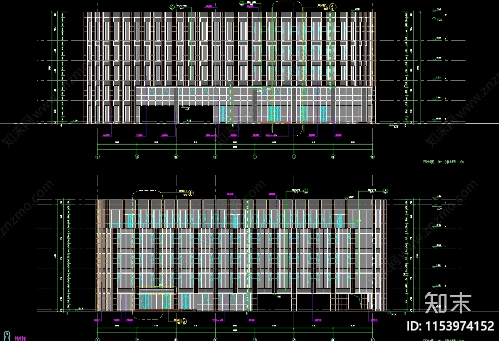Select dashed rounded detail boundary on lower elevation
Image resolution: width=499 pixels, height=341 pixels.
pos(148,255)
